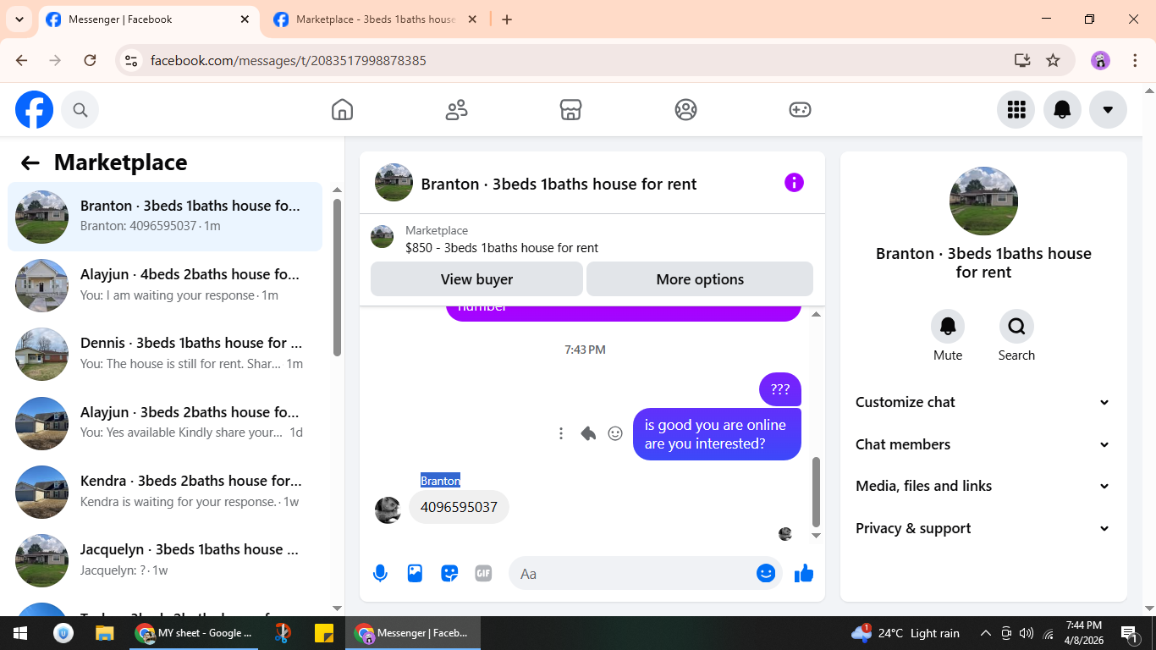
Task: Click Branton's avatar beside the phone number
Action: point(388,510)
